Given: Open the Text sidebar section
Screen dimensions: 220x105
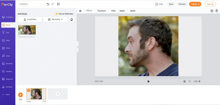Looking at the screenshot, I should tap(6, 33).
